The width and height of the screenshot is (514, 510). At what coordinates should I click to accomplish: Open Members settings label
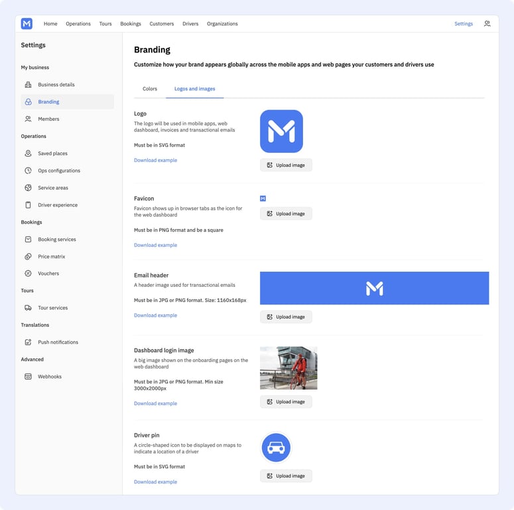pos(48,119)
